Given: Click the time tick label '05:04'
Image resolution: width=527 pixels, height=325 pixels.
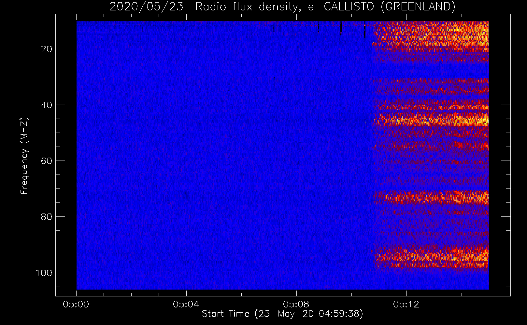Looking at the screenshot, I should point(186,305).
